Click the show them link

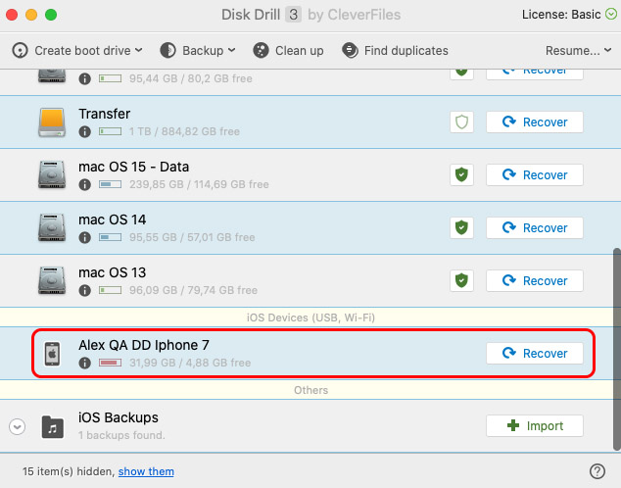point(146,471)
